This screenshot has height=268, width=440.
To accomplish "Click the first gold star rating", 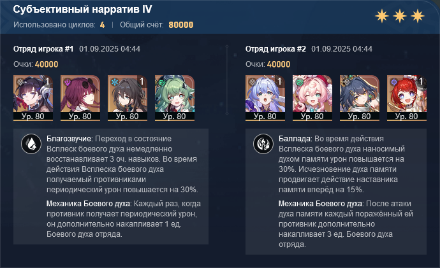I will tap(382, 16).
